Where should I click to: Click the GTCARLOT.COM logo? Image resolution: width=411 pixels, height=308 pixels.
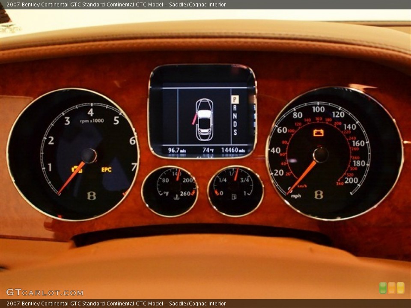pos(45,292)
